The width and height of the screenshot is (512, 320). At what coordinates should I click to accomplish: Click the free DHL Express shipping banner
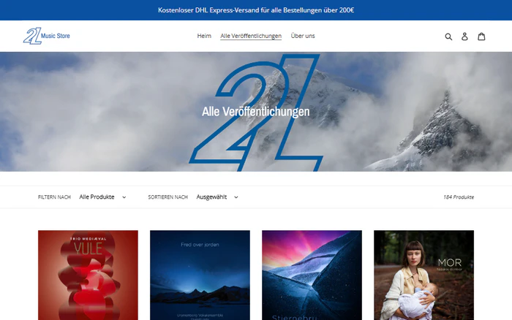point(256,10)
